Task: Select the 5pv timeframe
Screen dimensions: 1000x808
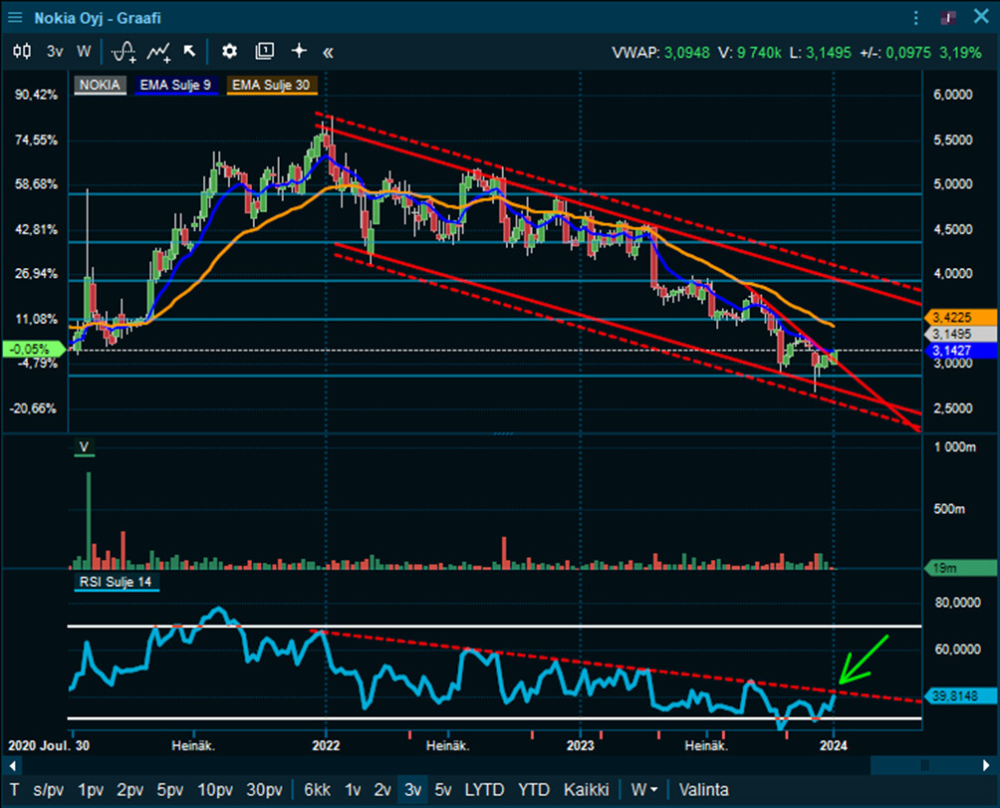Action: click(x=169, y=790)
